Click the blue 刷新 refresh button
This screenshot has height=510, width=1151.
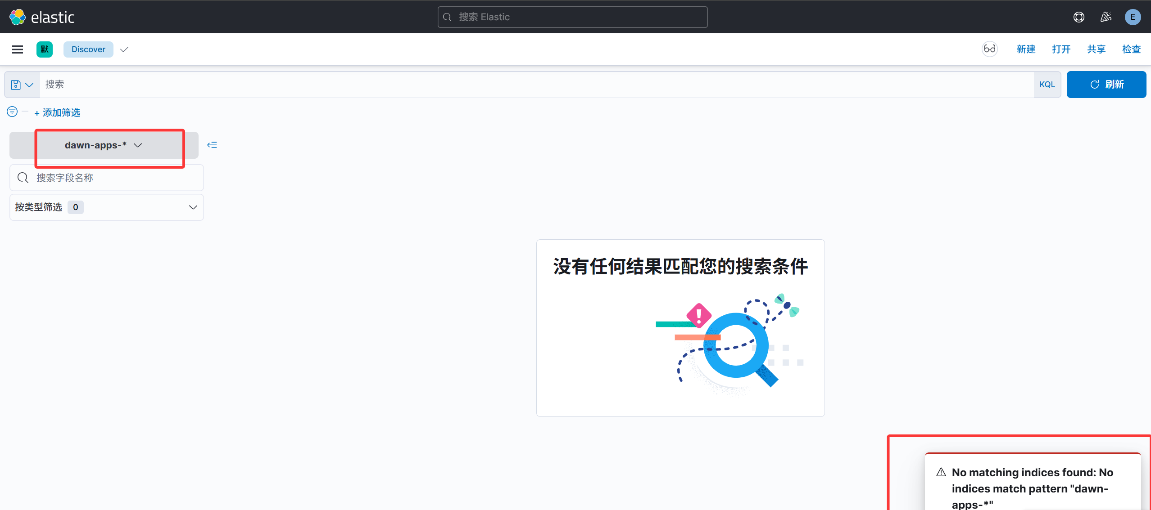[x=1106, y=85]
